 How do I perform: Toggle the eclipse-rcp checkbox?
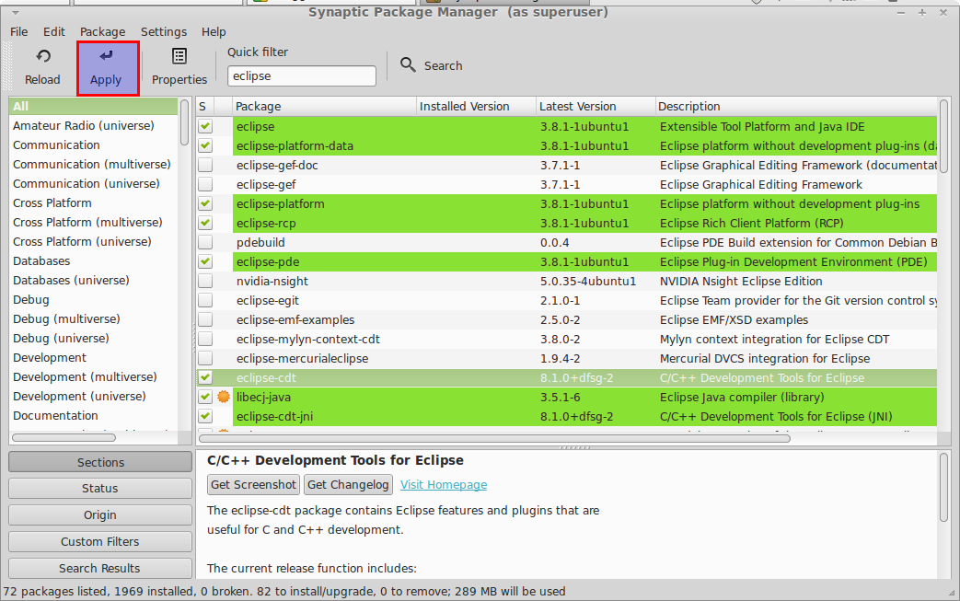click(x=205, y=223)
